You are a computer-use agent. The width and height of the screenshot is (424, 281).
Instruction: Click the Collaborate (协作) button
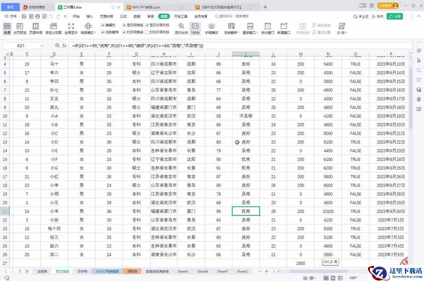tap(377, 17)
